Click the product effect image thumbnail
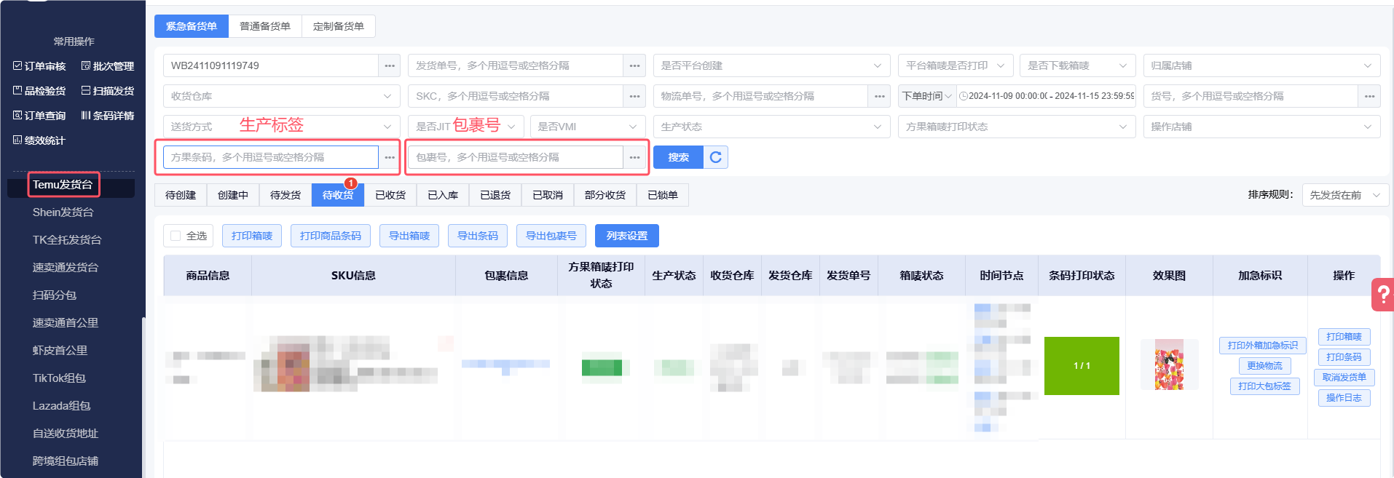 click(x=1169, y=365)
